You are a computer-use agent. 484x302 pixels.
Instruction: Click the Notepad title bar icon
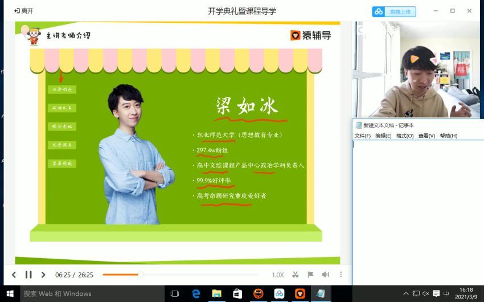pyautogui.click(x=359, y=125)
